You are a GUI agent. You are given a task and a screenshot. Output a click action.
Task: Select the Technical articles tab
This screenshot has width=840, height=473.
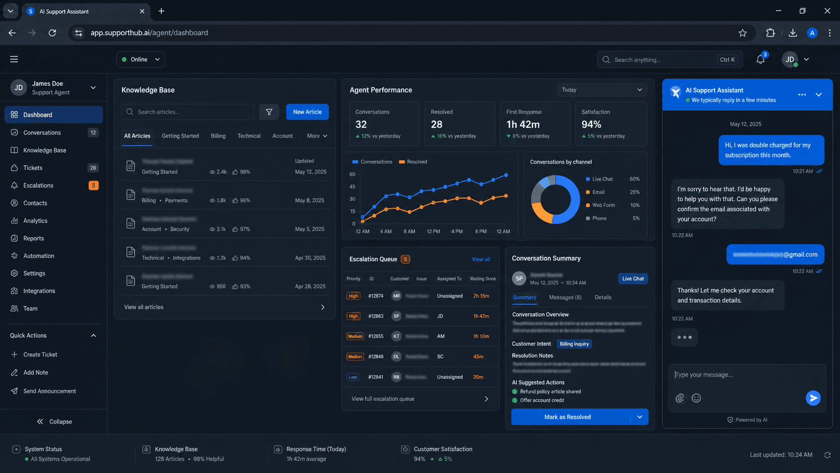pyautogui.click(x=249, y=136)
